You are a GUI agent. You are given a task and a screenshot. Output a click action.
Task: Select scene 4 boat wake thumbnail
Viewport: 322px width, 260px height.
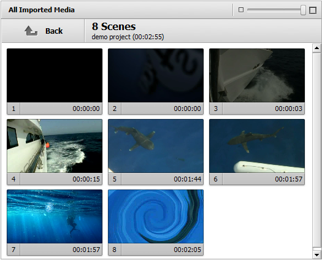[55, 146]
